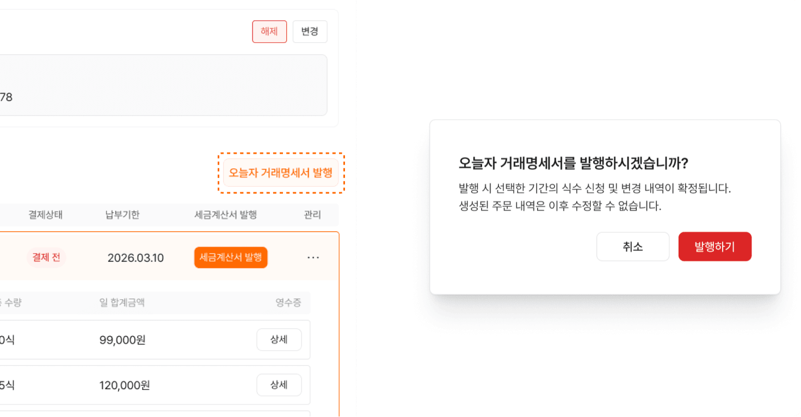Click the red 해제 button
Image resolution: width=801 pixels, height=417 pixels.
(x=269, y=31)
